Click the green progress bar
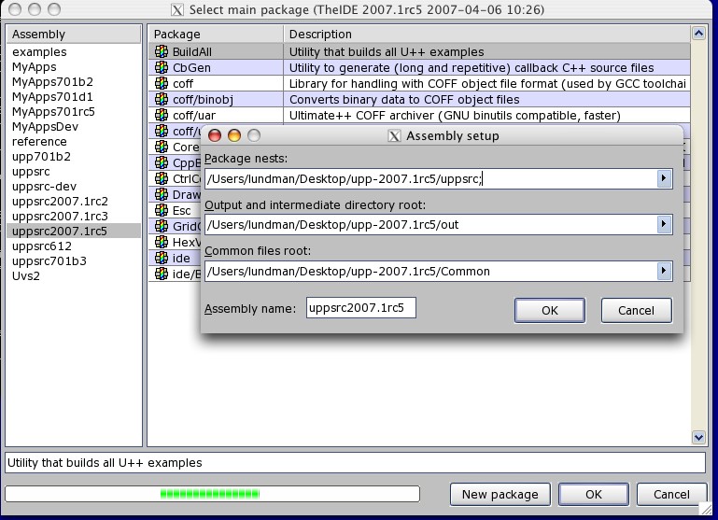The height and width of the screenshot is (520, 718). pyautogui.click(x=210, y=493)
